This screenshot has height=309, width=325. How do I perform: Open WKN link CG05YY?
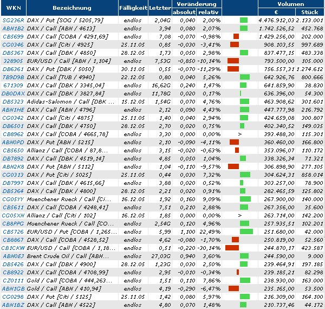coord(13,199)
